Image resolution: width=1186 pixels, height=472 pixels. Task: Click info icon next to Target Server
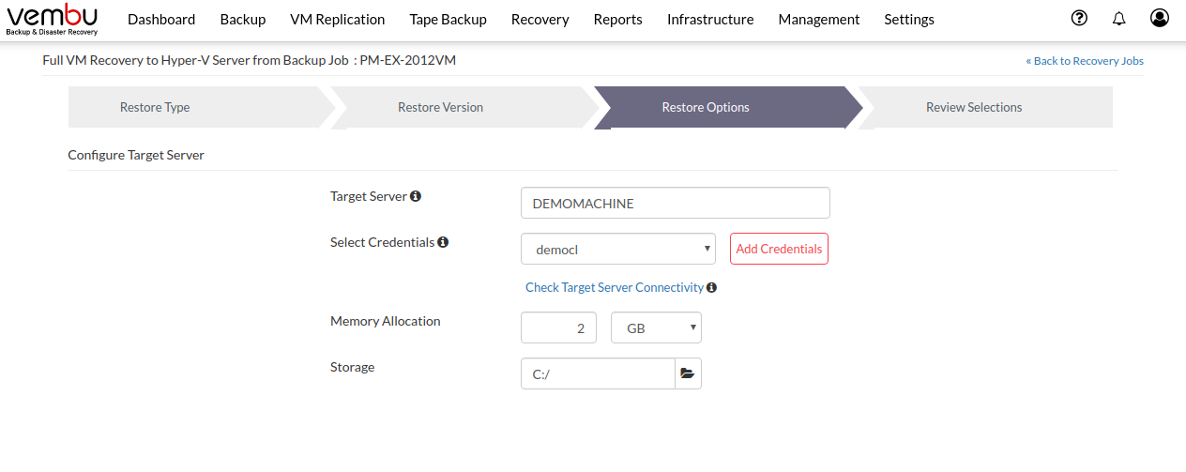point(416,196)
